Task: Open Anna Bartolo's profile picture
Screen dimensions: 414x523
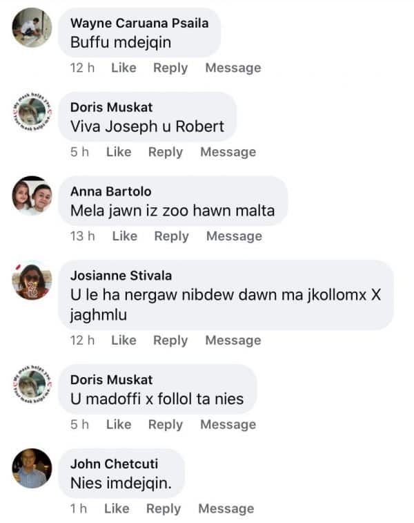Action: 32,196
